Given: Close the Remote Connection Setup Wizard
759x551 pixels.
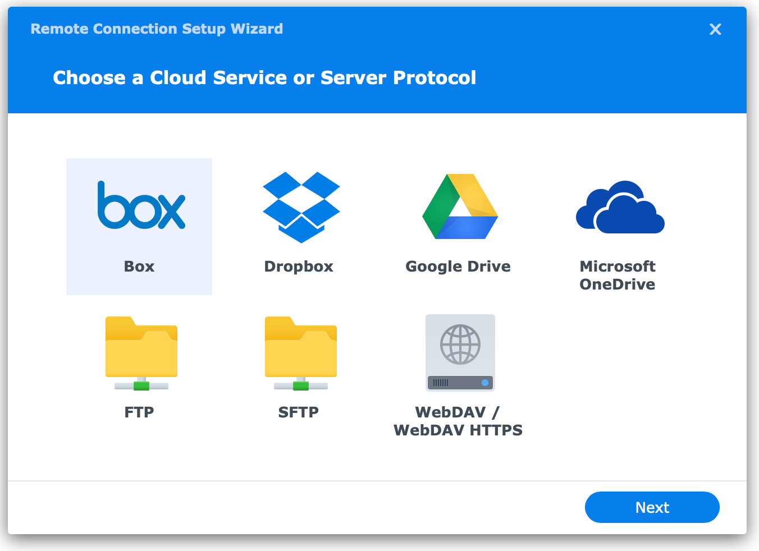Looking at the screenshot, I should coord(715,29).
